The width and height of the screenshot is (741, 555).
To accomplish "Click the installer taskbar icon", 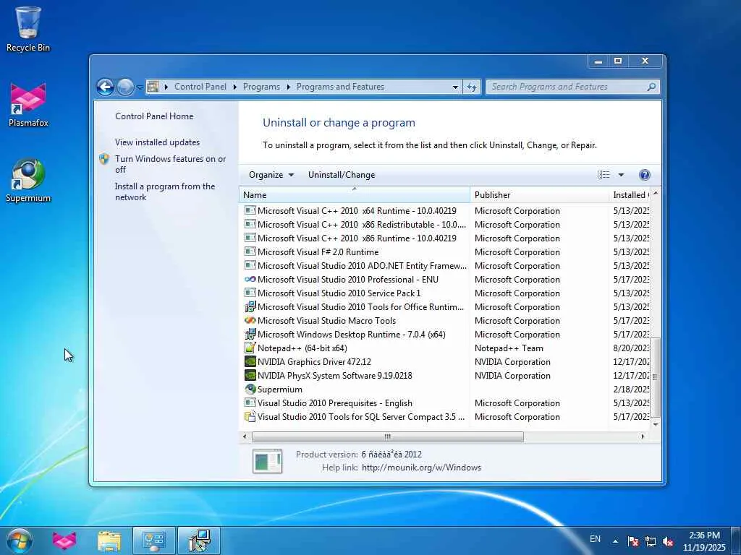I will point(199,541).
